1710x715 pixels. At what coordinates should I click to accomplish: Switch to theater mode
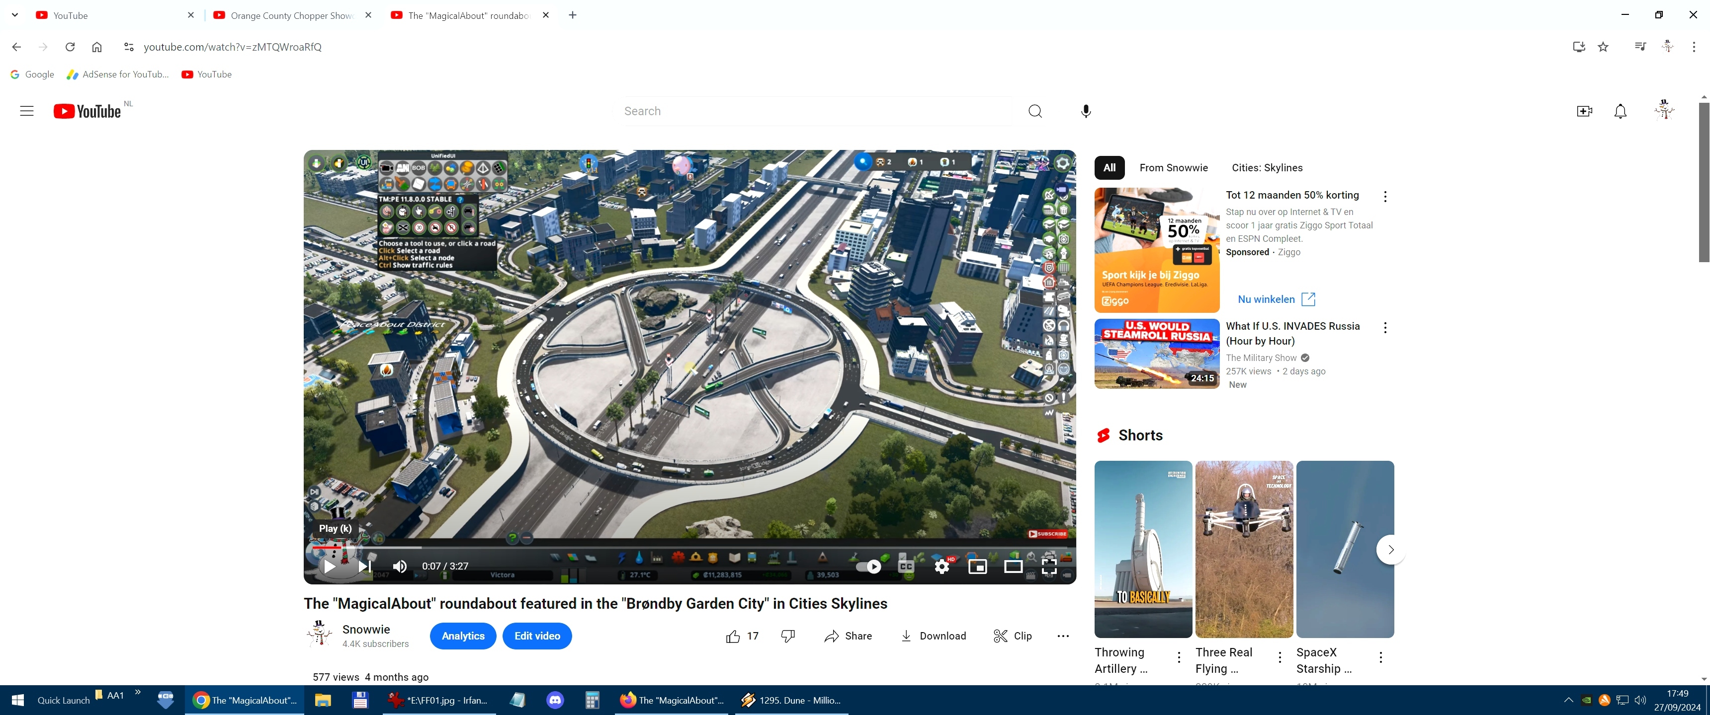(x=1013, y=567)
